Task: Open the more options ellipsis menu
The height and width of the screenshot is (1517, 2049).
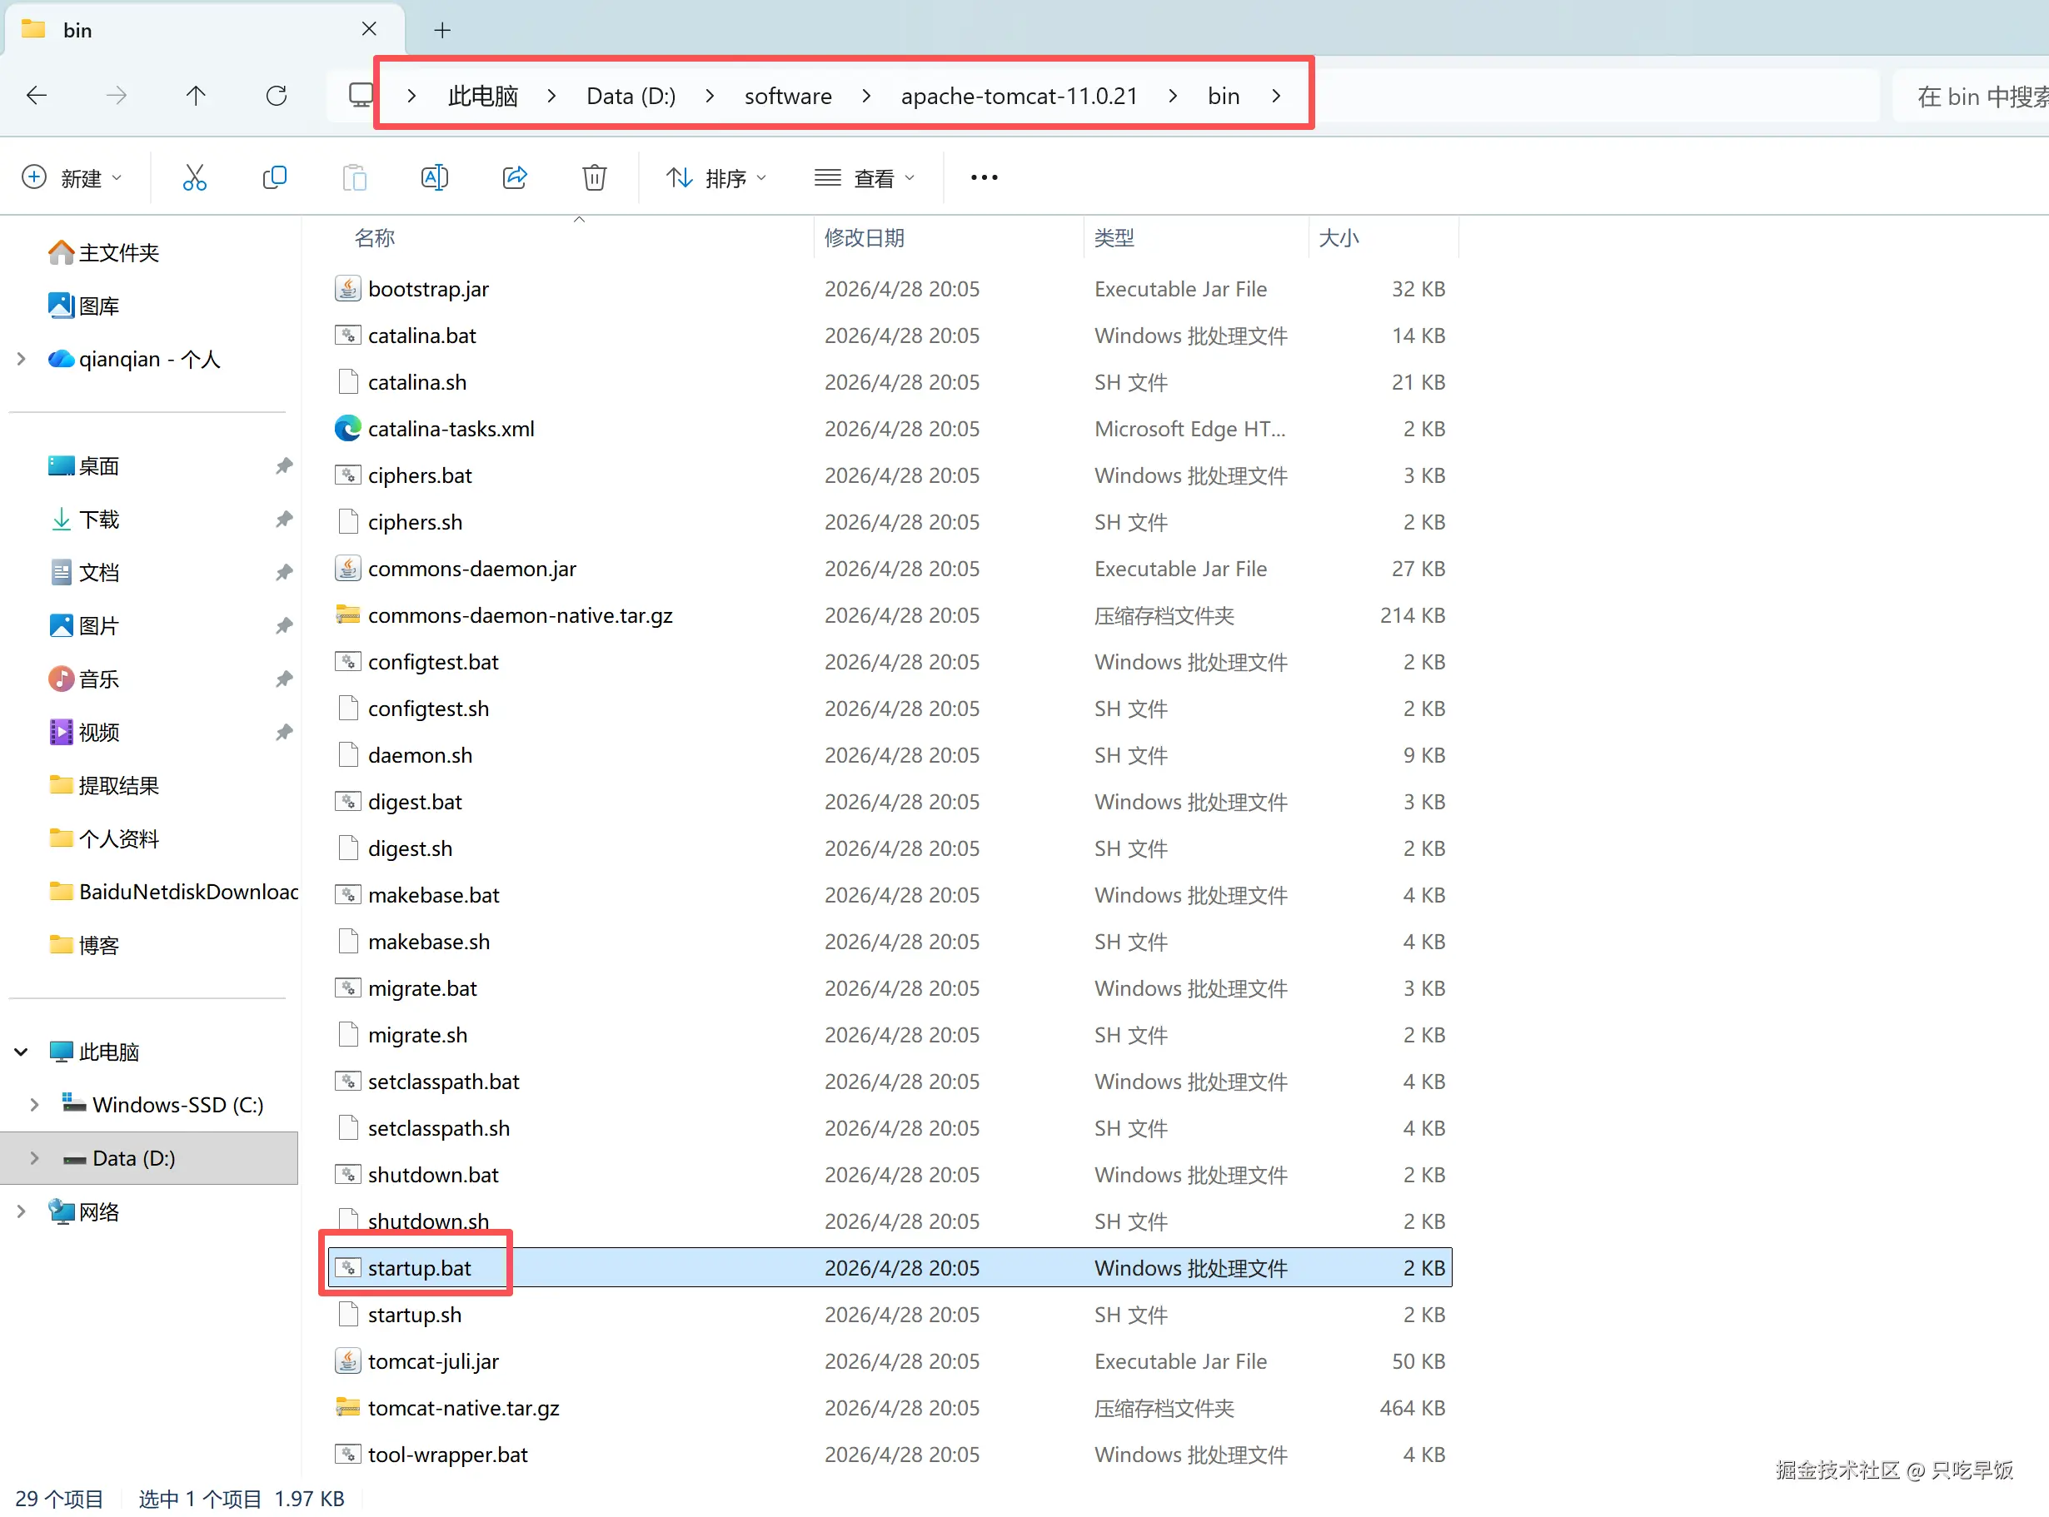Action: pos(985,177)
